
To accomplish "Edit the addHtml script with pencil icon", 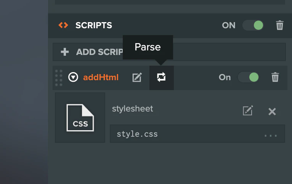I will [137, 77].
